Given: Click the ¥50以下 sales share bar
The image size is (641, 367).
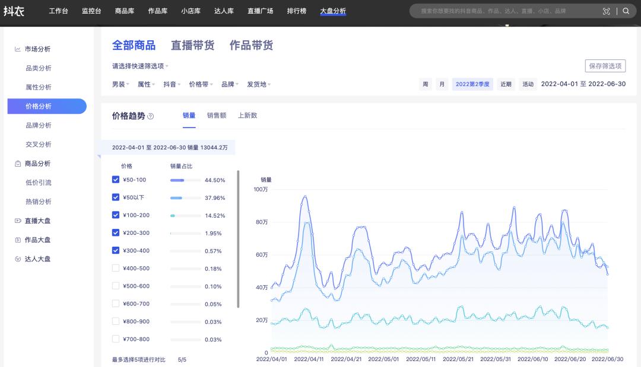Looking at the screenshot, I should pos(183,197).
